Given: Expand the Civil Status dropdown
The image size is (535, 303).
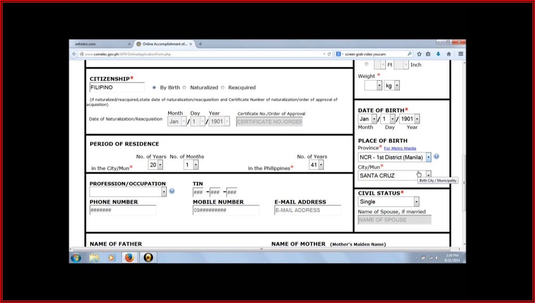Looking at the screenshot, I should (x=416, y=202).
